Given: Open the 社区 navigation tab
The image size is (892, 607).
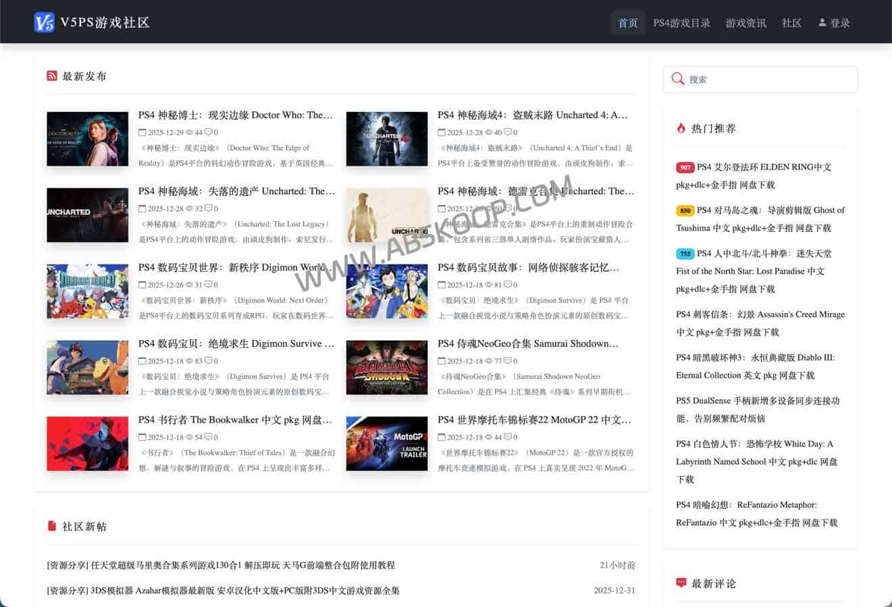Looking at the screenshot, I should point(791,22).
